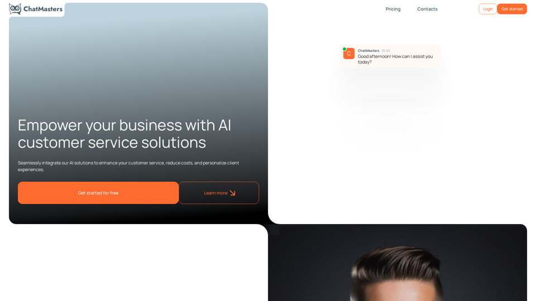Click the 16:45 message timestamp
The image size is (536, 301).
click(386, 51)
